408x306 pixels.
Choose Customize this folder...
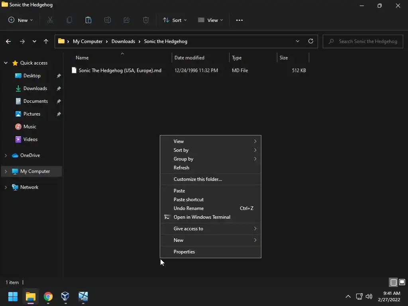pyautogui.click(x=210, y=179)
